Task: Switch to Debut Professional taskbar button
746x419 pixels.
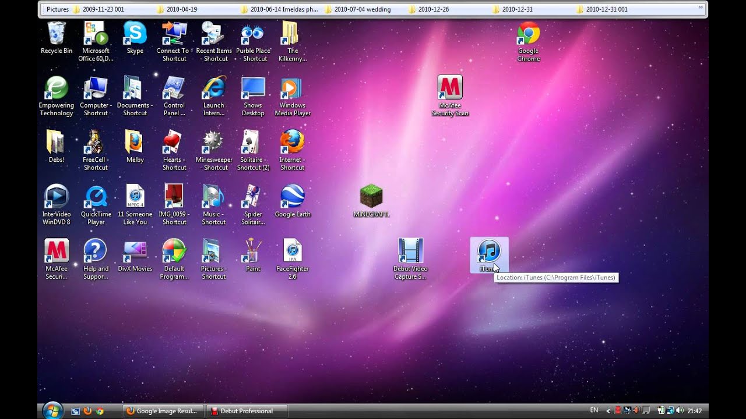Action: [x=247, y=411]
